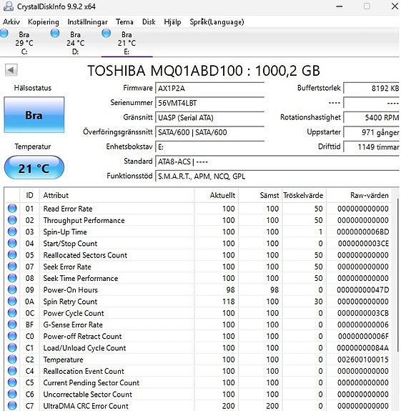Click the status icon for Reallocated Sectors Count

pyautogui.click(x=12, y=254)
